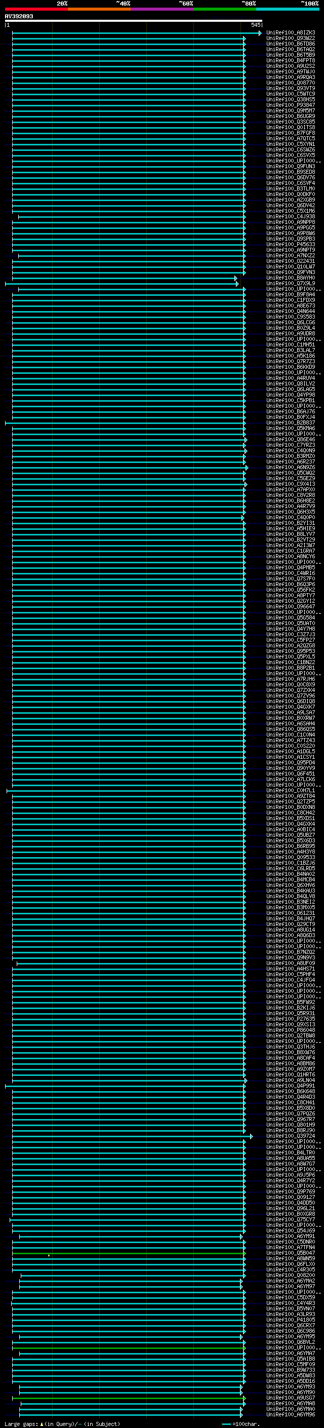
Task: Select the UniRef100_C6LRD5 label
Action: (290, 869)
